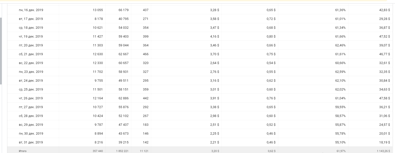Screen dimensions: 395x153
Task: Click the date cell вт, 24 дек. 2019
Action: (31, 81)
